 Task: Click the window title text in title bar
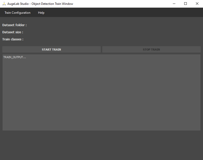(x=40, y=4)
